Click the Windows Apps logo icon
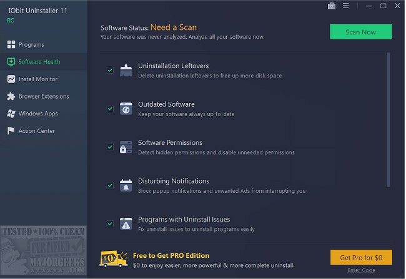Image resolution: width=406 pixels, height=279 pixels. [x=11, y=114]
